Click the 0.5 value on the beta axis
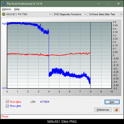The image size is (124, 124). coord(115,22)
